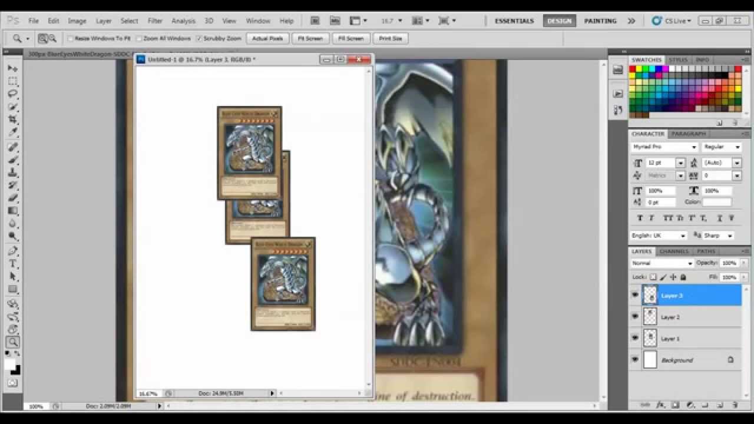
Task: Switch to the Essentials workspace
Action: pyautogui.click(x=514, y=21)
